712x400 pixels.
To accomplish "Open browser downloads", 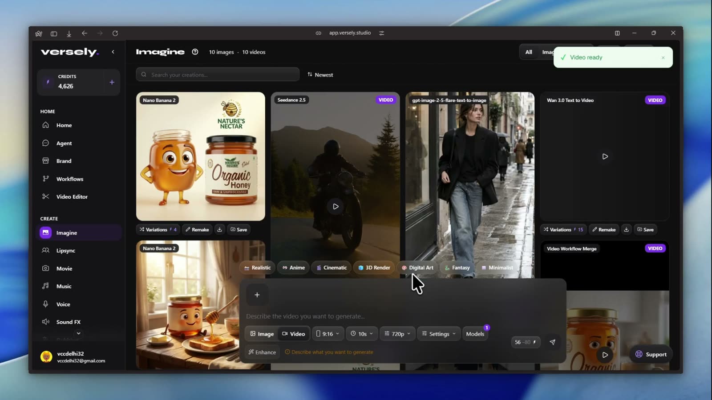I will [69, 33].
